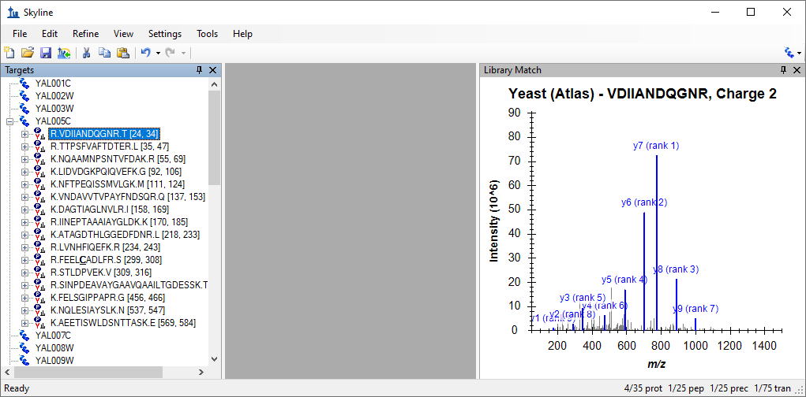The height and width of the screenshot is (397, 806).
Task: Click the Open file toolbar icon
Action: point(27,52)
